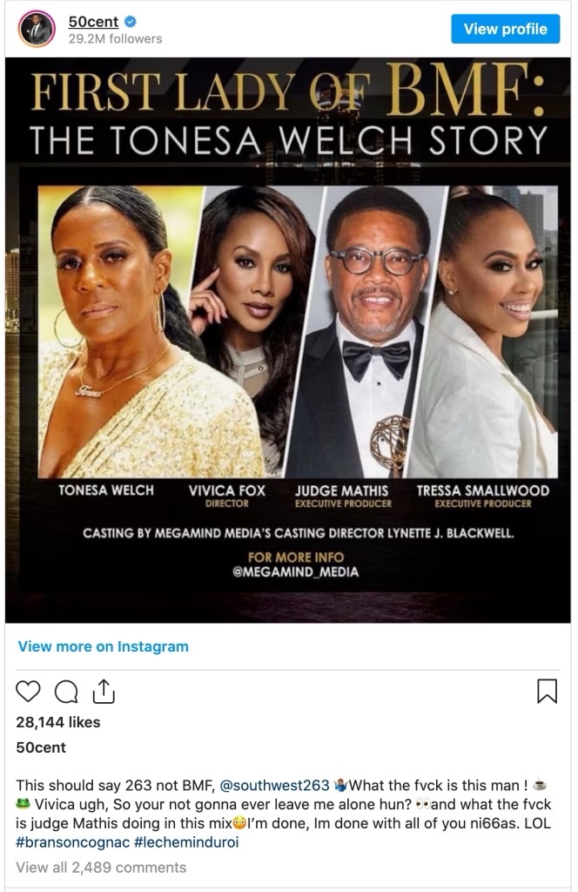Open the 50cent username link at top
This screenshot has width=578, height=892.
click(93, 22)
